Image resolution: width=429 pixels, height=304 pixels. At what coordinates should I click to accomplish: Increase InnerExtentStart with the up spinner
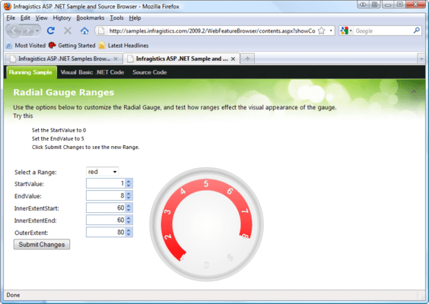(x=129, y=205)
